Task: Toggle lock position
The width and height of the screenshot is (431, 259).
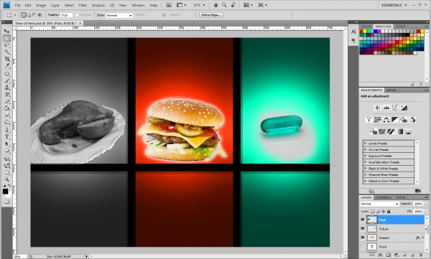Action: coord(383,212)
